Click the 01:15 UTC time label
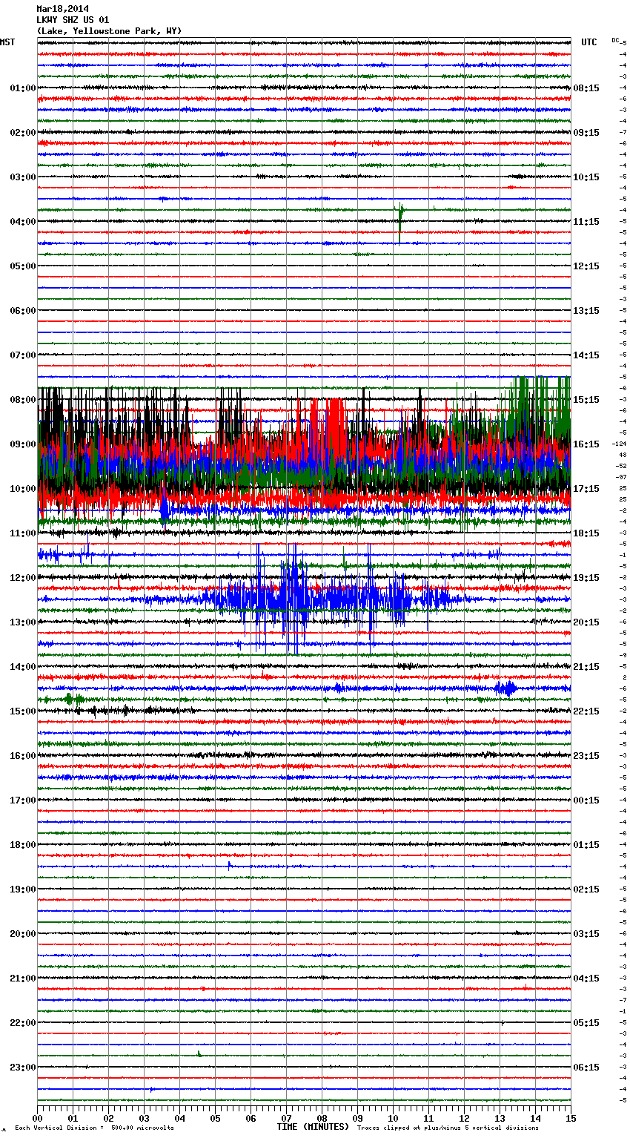630x1138 pixels. [586, 845]
